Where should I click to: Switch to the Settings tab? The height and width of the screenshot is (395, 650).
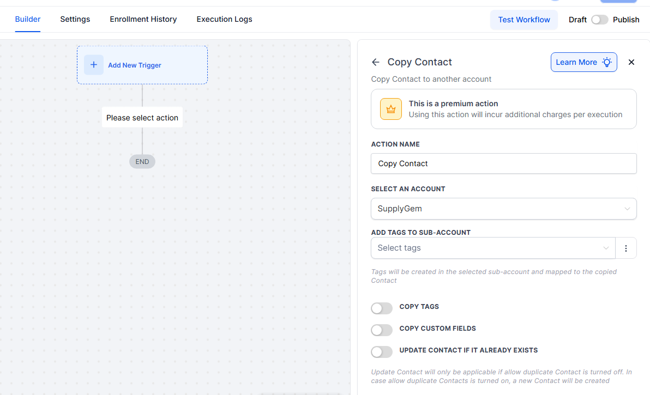75,19
